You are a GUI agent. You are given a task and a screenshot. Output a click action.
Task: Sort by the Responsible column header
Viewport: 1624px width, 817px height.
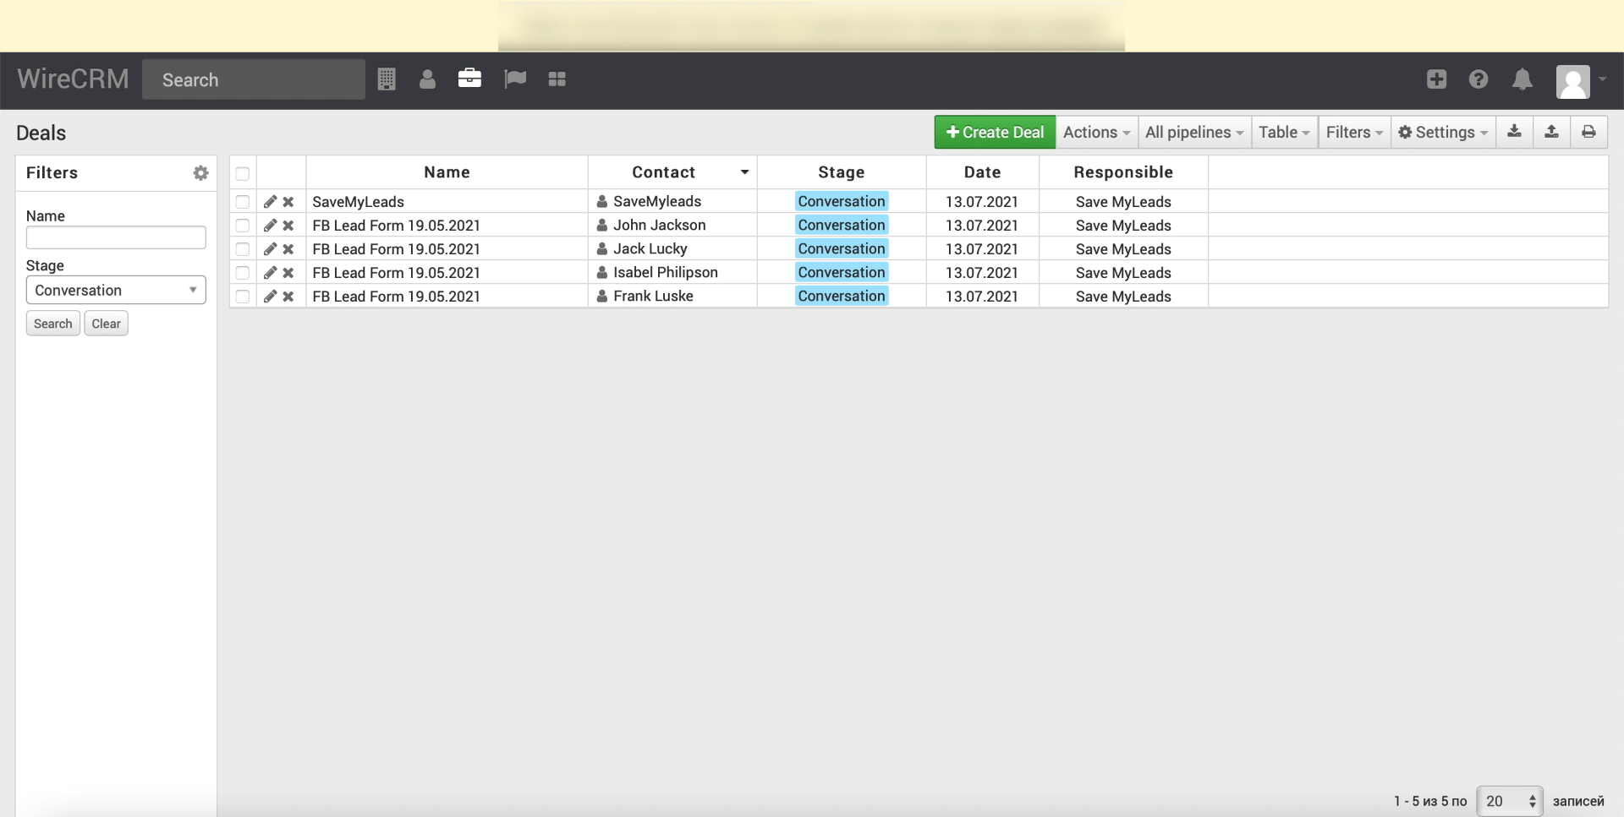click(x=1123, y=172)
